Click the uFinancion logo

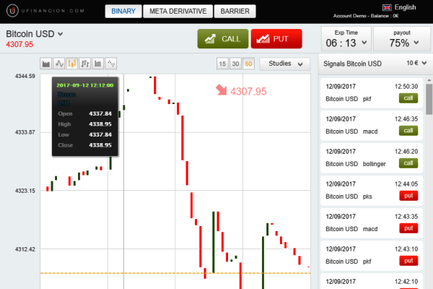pyautogui.click(x=45, y=11)
